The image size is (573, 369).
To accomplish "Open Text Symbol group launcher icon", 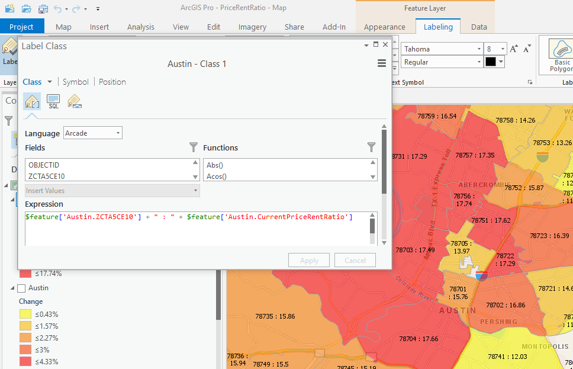I will 530,82.
